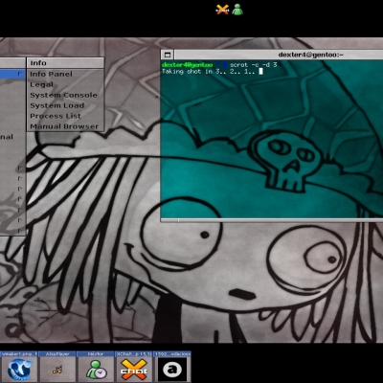Click the terminal window's bottom resize bar
The image size is (383, 383).
272,220
